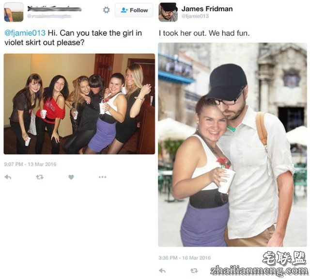Open the @fjamie013 mention link in the tweet text

pos(25,33)
